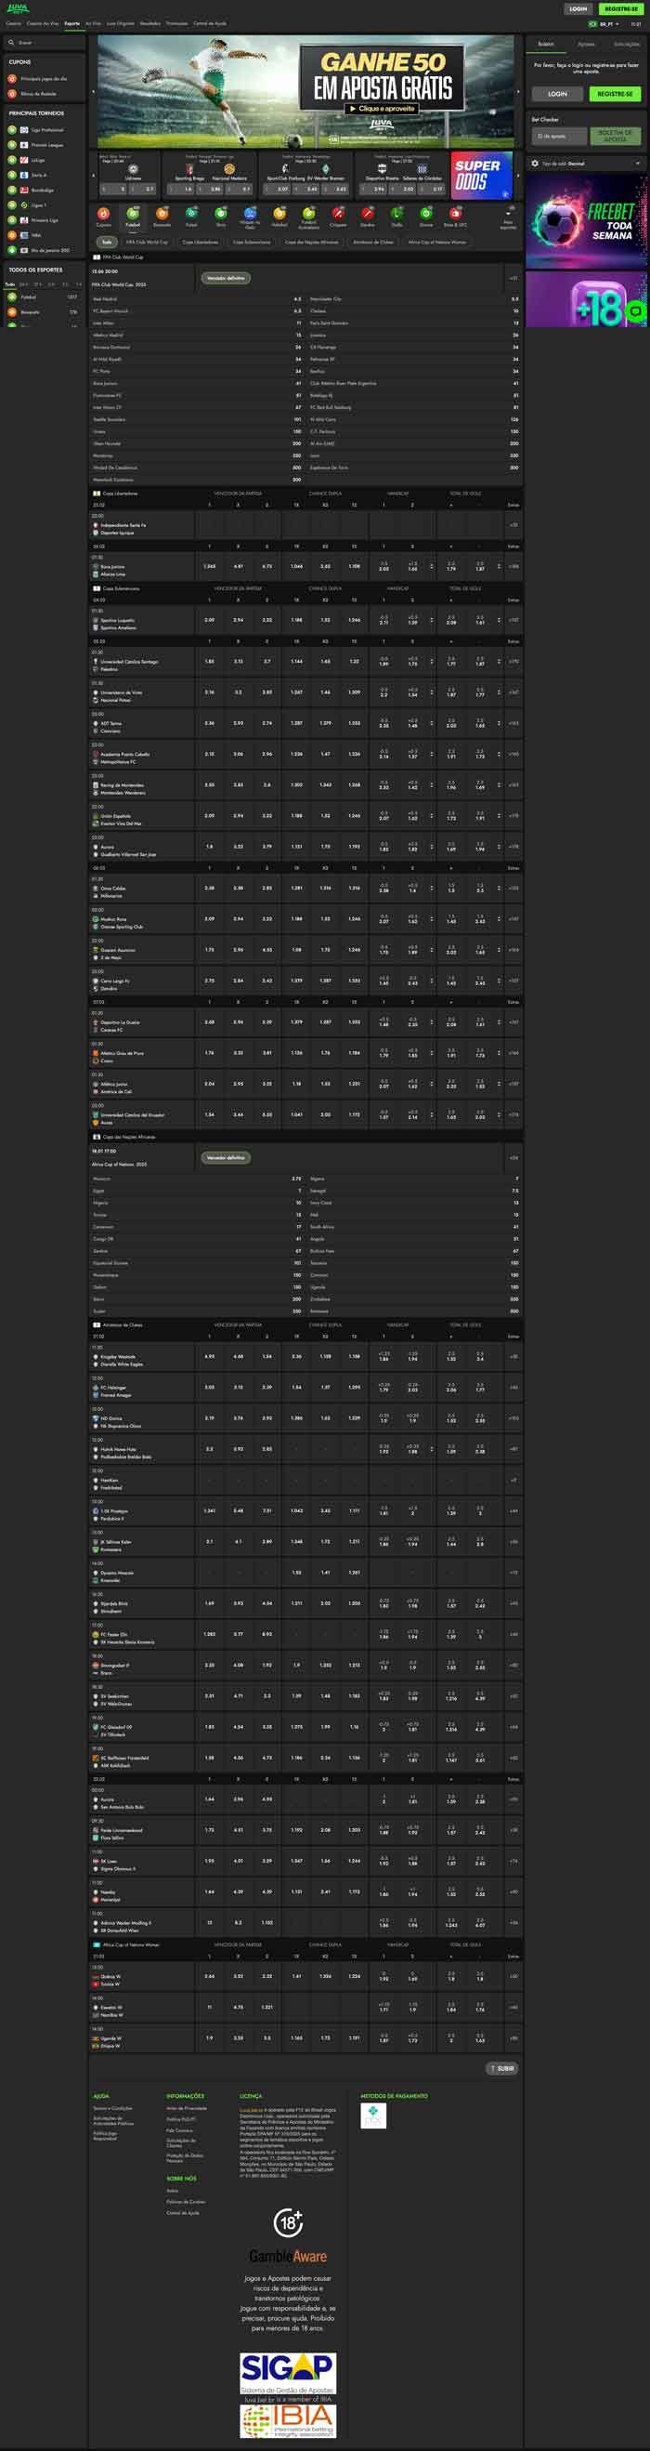Select the FIFA Club World Cup chip
Viewport: 650px width, 2451px height.
[x=148, y=242]
